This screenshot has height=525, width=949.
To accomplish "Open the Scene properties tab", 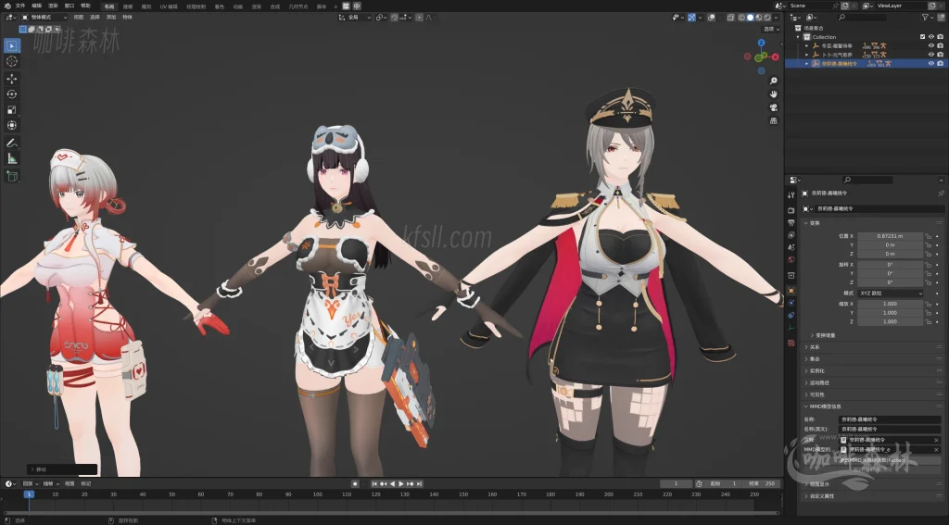I will pyautogui.click(x=791, y=247).
